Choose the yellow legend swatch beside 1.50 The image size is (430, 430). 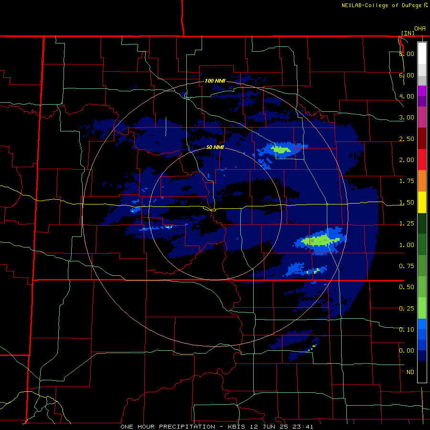point(422,202)
